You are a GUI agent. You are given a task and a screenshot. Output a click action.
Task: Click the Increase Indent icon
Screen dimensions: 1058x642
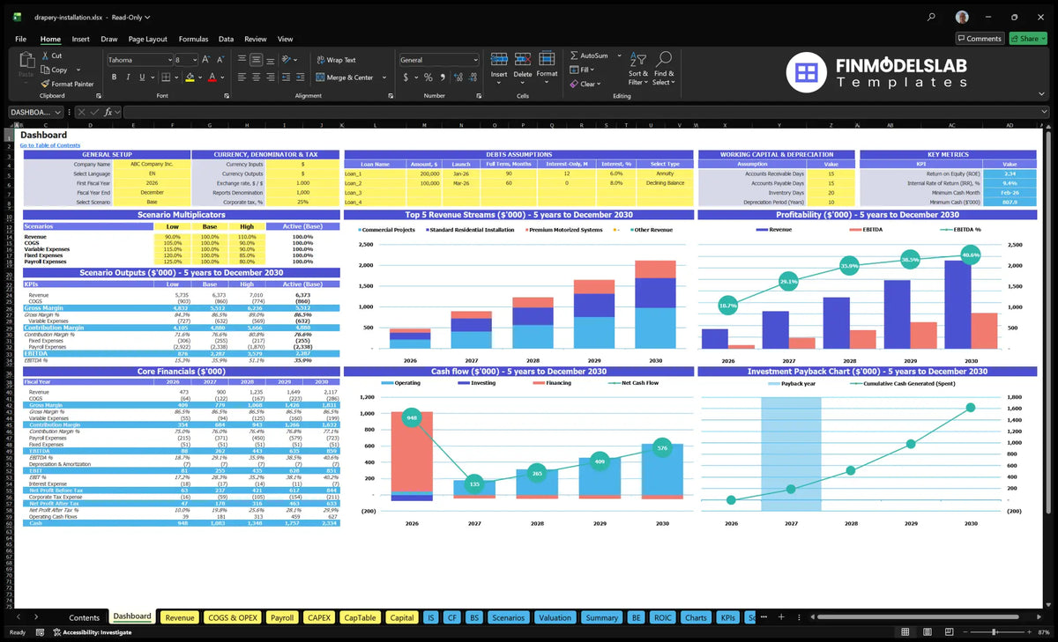pyautogui.click(x=302, y=77)
